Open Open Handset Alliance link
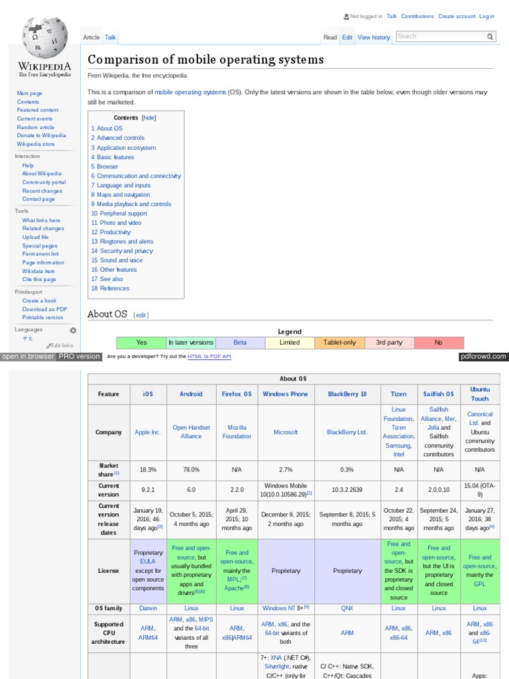 point(192,432)
